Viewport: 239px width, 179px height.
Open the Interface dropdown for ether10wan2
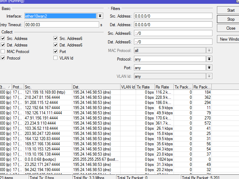pos(100,16)
